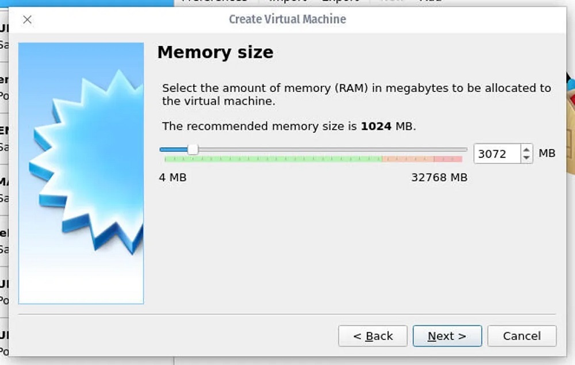Click the Next button
Viewport: 575px width, 365px height.
[x=447, y=336]
